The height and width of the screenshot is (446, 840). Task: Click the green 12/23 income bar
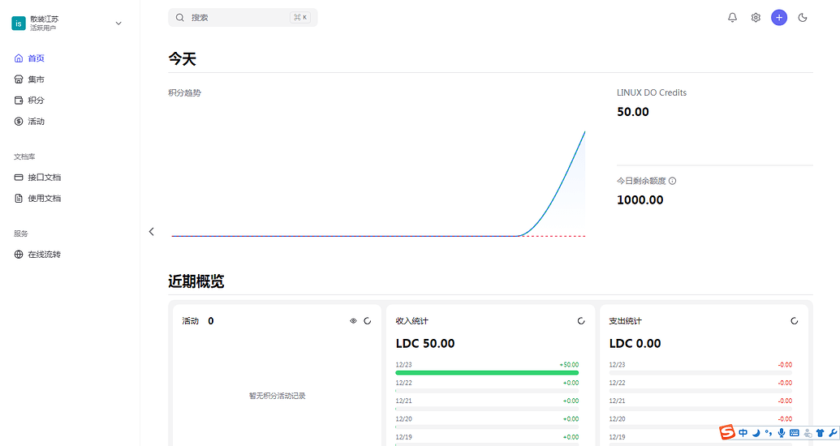click(487, 373)
